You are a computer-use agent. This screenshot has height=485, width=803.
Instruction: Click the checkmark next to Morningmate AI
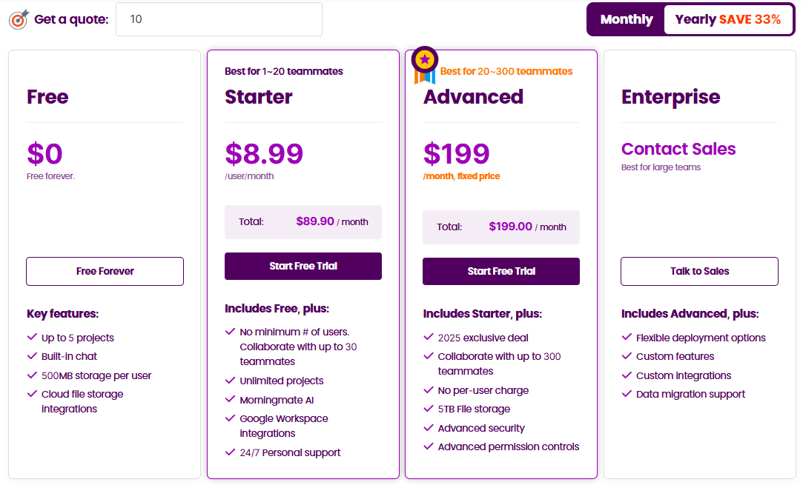230,399
